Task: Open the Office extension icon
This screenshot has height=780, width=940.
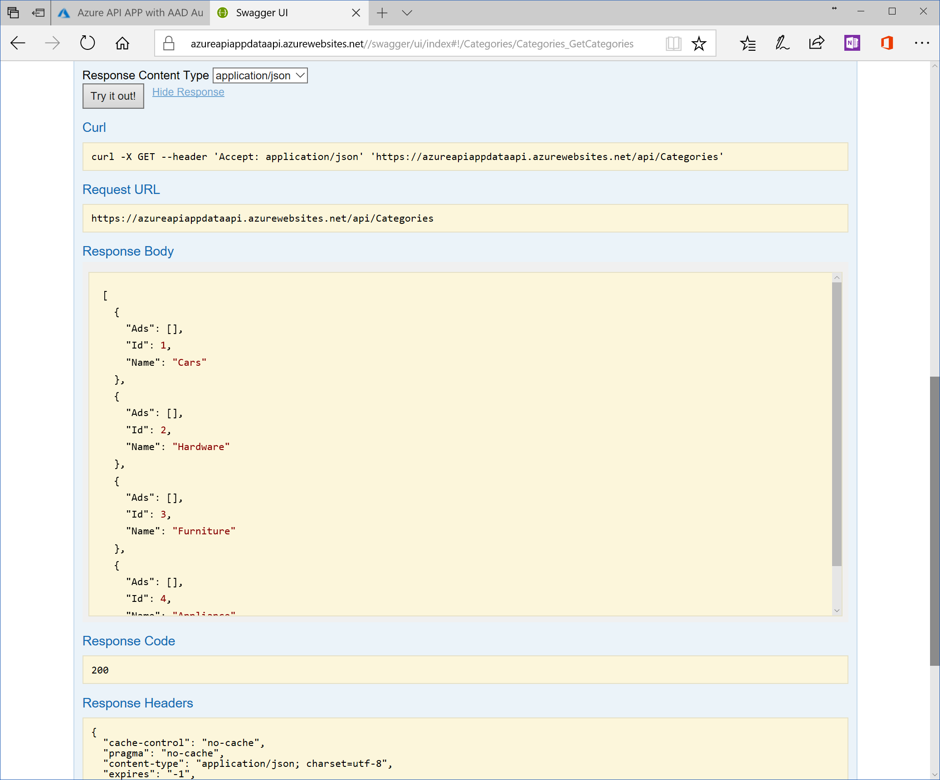Action: (x=886, y=44)
